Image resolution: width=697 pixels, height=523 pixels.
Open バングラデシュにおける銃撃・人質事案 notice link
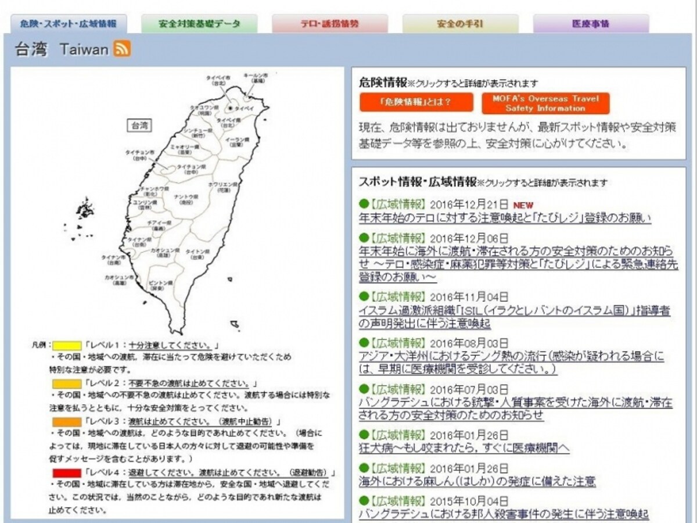click(516, 409)
